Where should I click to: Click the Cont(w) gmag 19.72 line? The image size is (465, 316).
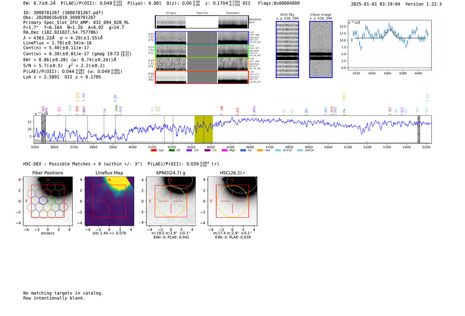tap(77, 53)
